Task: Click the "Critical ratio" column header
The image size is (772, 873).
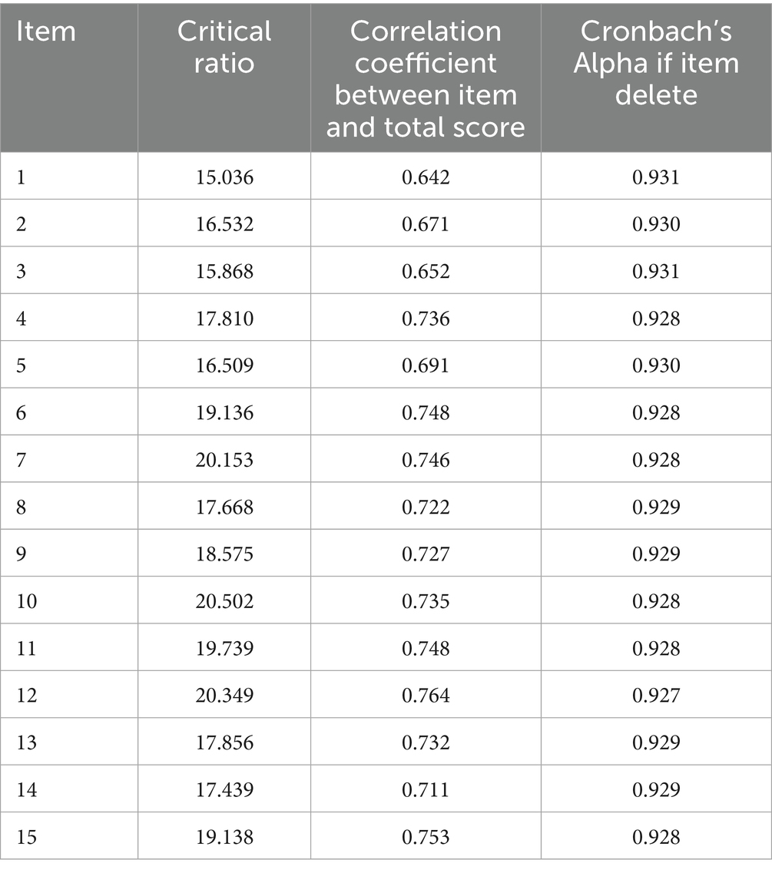Action: (224, 46)
